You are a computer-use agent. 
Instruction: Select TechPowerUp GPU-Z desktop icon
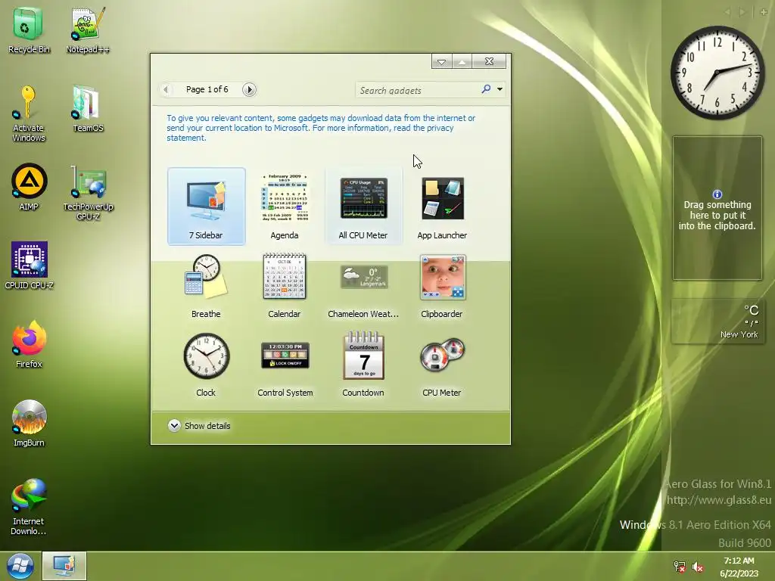(x=88, y=193)
